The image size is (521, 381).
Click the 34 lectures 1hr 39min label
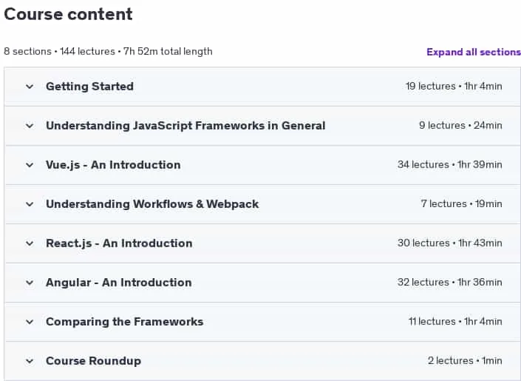[450, 164]
